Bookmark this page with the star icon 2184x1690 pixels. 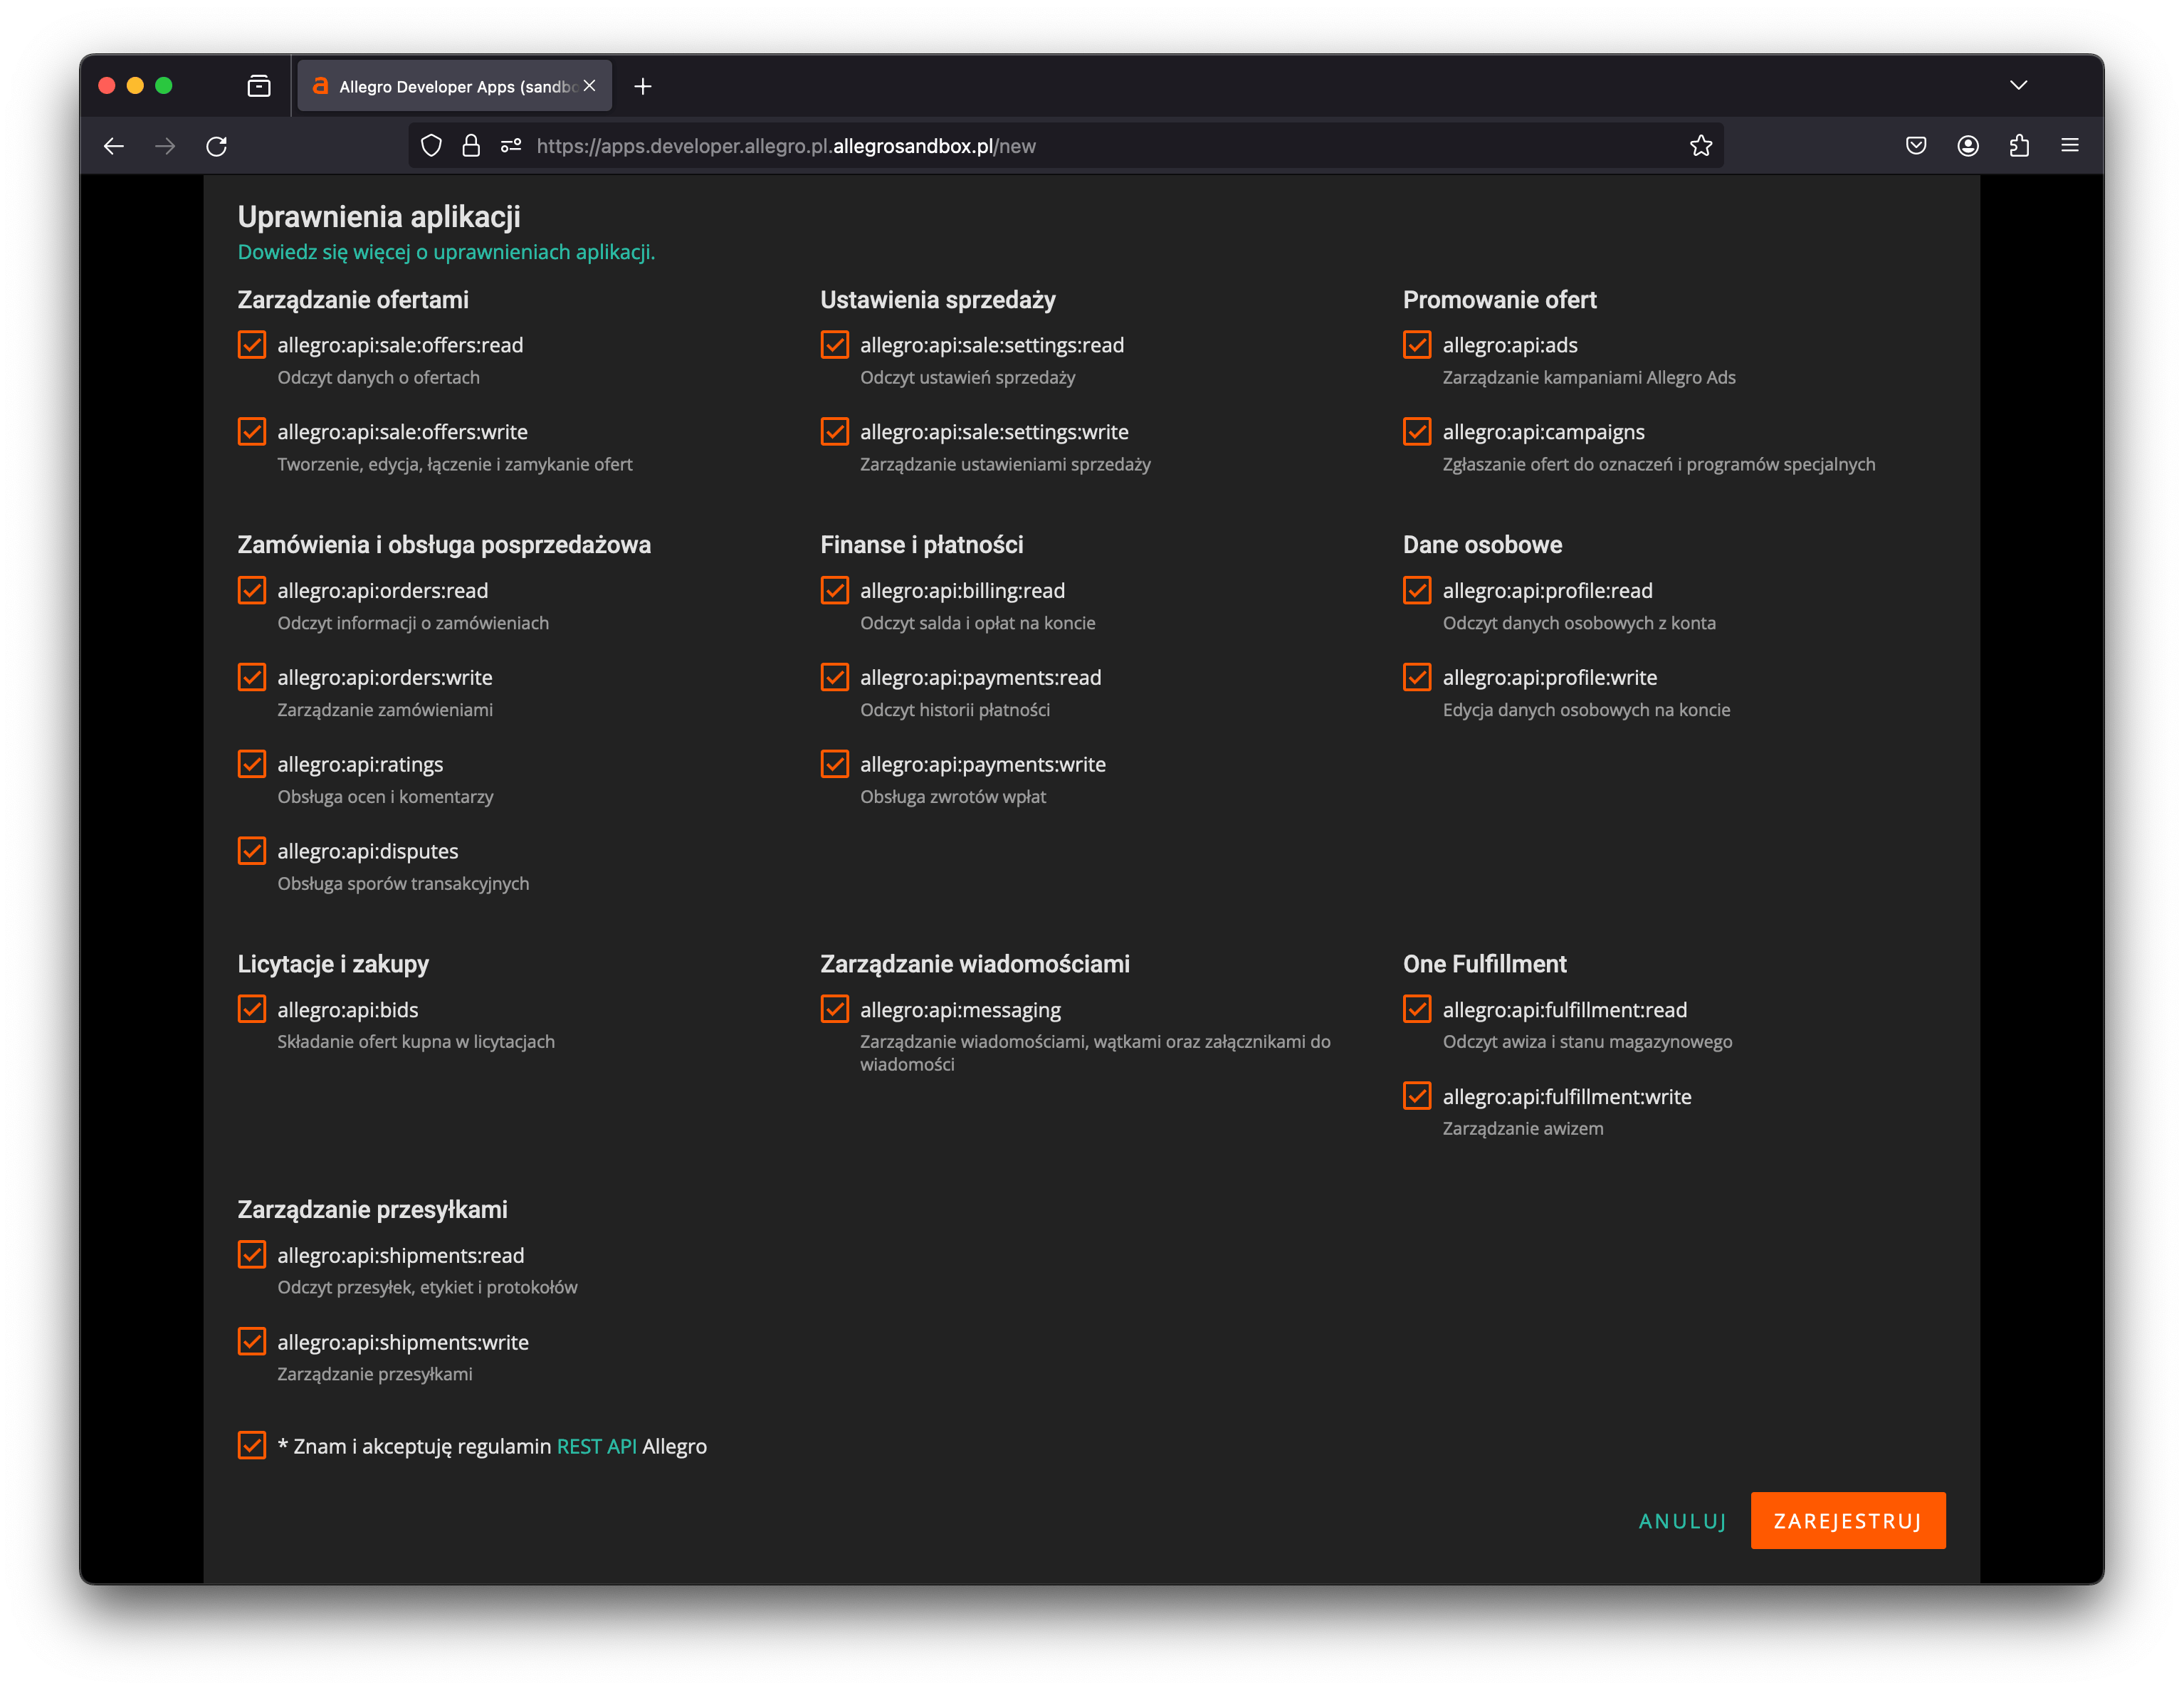(1701, 146)
